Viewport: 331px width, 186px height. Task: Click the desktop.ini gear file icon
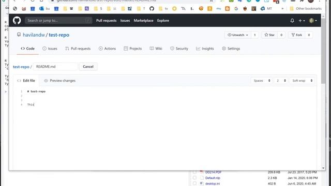202,183
